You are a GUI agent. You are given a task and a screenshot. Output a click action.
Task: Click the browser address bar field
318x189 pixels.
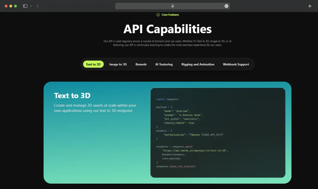(x=172, y=6)
